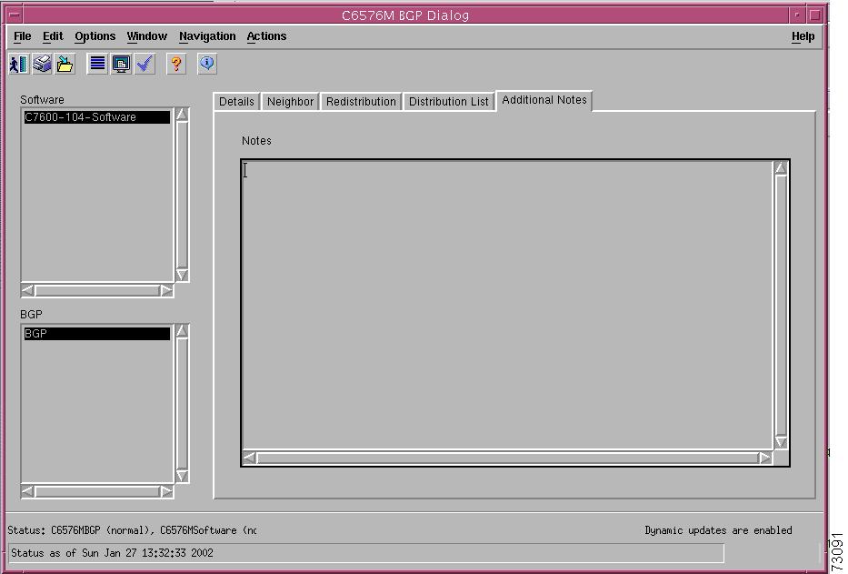Click BGP list scroll left arrow
Viewport: 848px width, 574px height.
[27, 492]
